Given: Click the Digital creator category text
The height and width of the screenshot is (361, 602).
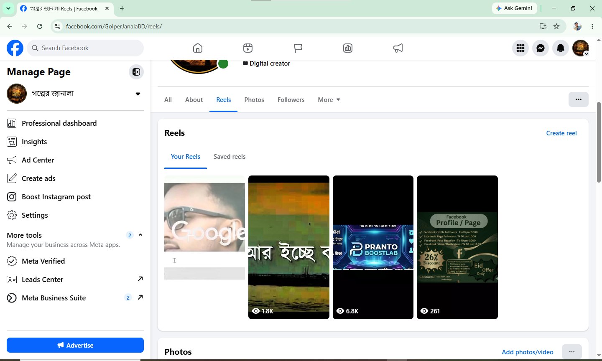Looking at the screenshot, I should (270, 64).
